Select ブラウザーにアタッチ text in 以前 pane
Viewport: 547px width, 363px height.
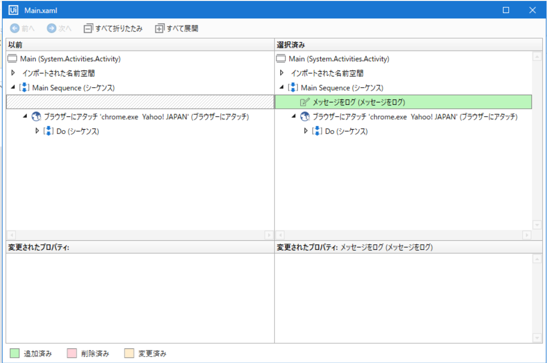pos(147,116)
